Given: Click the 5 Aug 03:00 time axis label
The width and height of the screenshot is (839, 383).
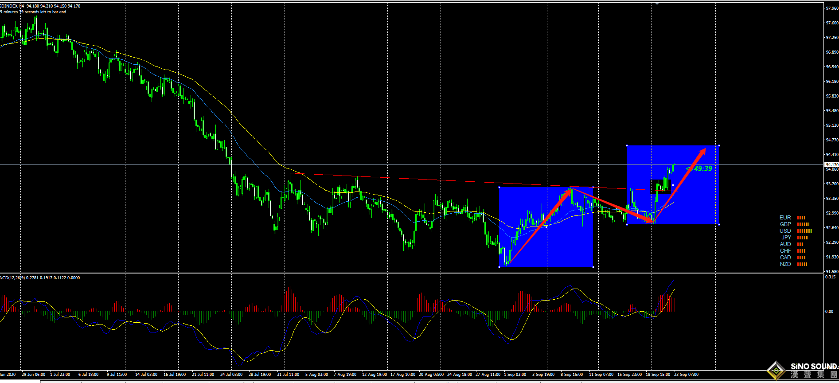Looking at the screenshot, I should [316, 375].
